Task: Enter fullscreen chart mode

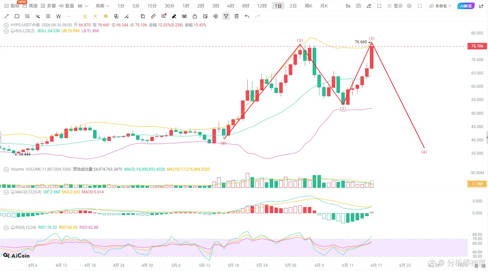Action: 420,6
